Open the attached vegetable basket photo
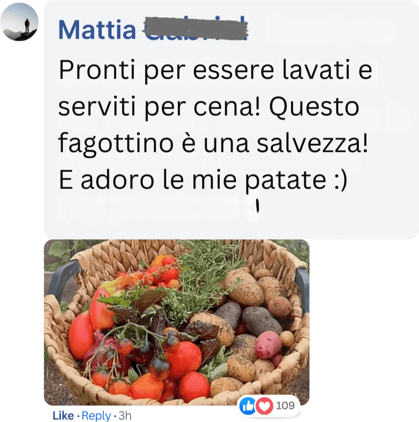The width and height of the screenshot is (419, 422). [x=177, y=322]
